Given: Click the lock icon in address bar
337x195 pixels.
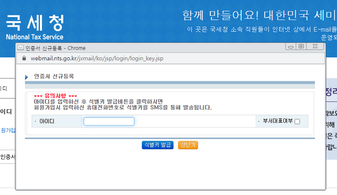Looking at the screenshot, I should coord(24,58).
